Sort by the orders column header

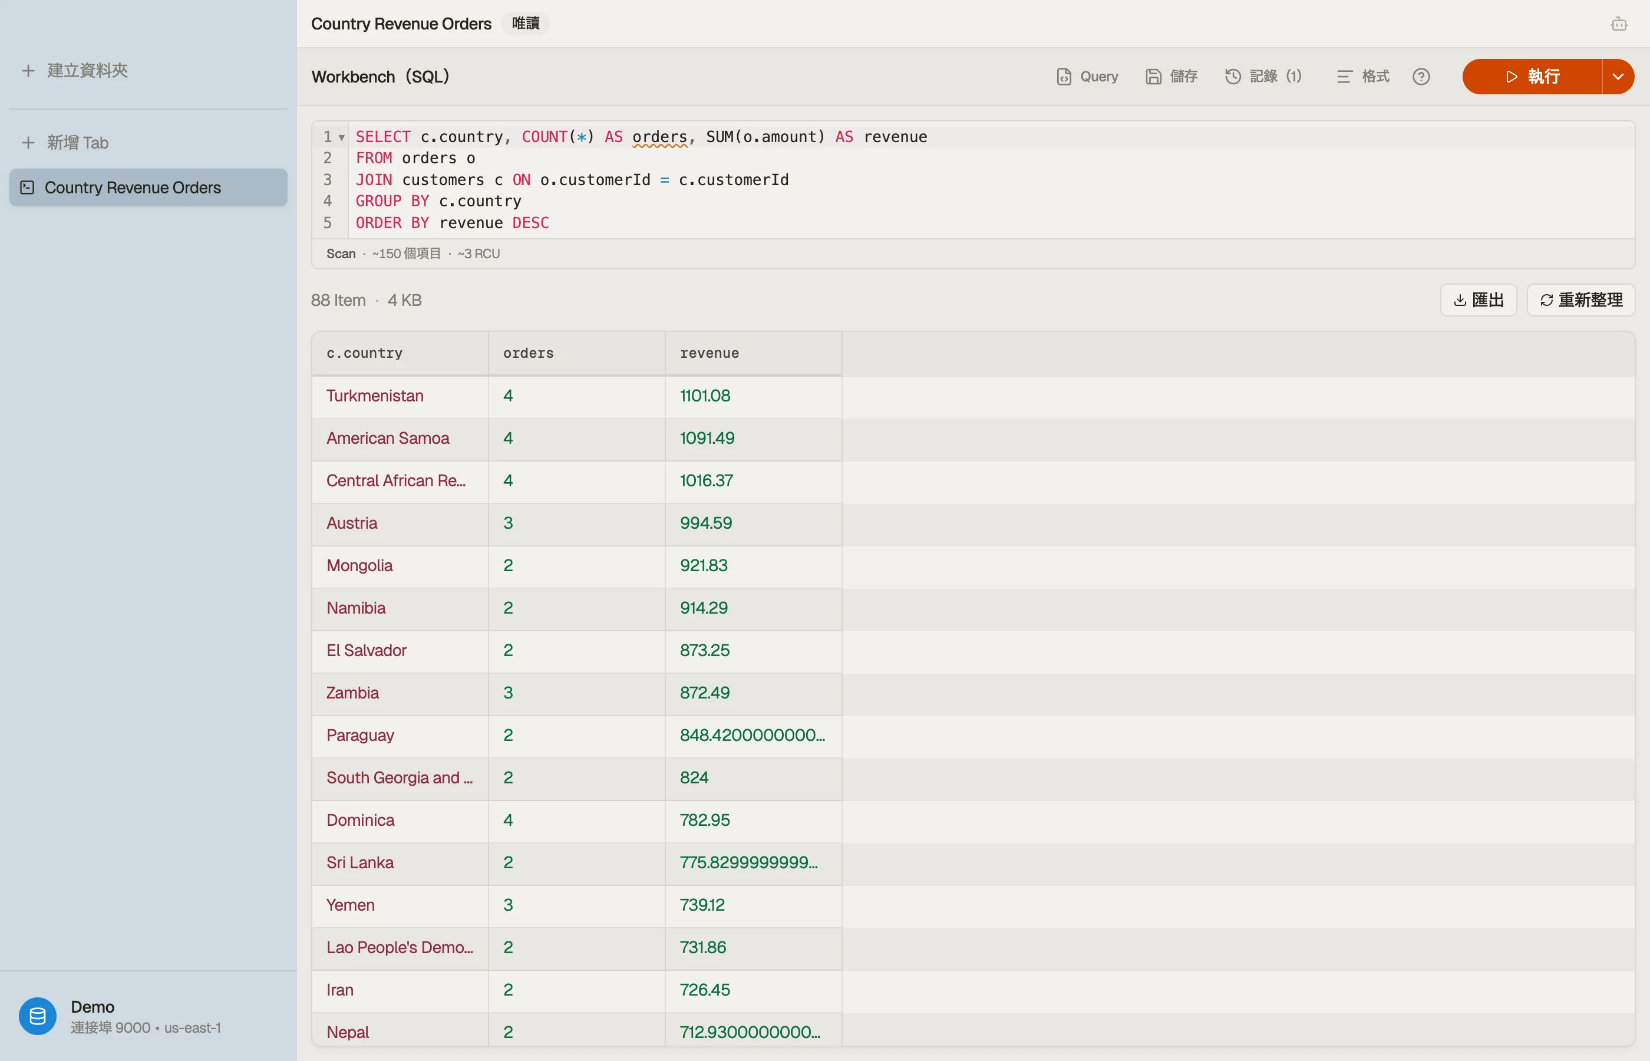577,354
